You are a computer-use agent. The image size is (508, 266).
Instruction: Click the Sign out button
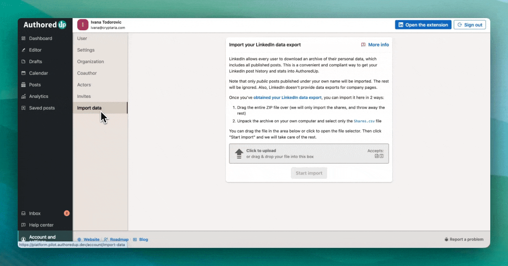click(x=470, y=25)
